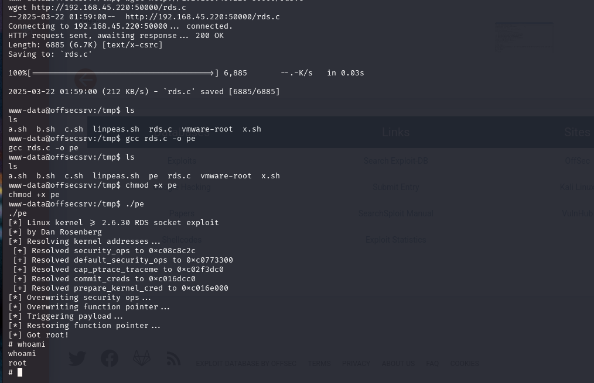This screenshot has height=383, width=594.
Task: Click the 'Overwriting security ops' line
Action: tap(80, 298)
